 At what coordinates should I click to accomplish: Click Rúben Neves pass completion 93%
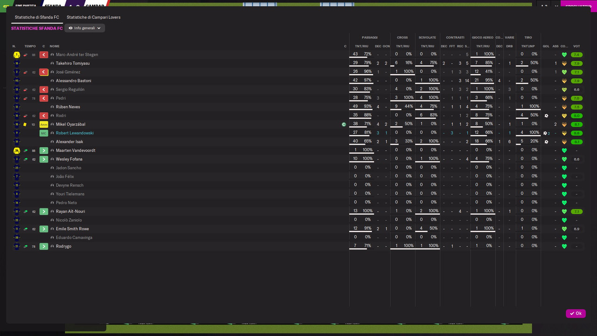(368, 107)
